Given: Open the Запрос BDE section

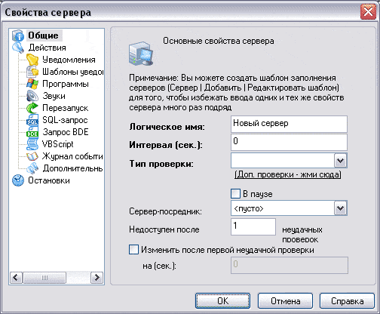Looking at the screenshot, I should 66,132.
